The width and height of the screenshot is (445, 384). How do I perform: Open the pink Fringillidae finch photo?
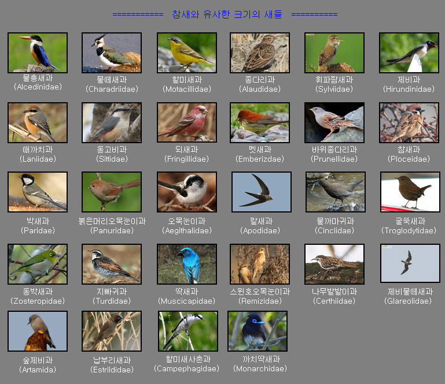click(x=187, y=122)
